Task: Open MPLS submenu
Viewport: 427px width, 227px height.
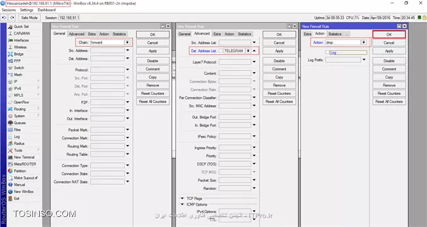Action: pyautogui.click(x=18, y=95)
